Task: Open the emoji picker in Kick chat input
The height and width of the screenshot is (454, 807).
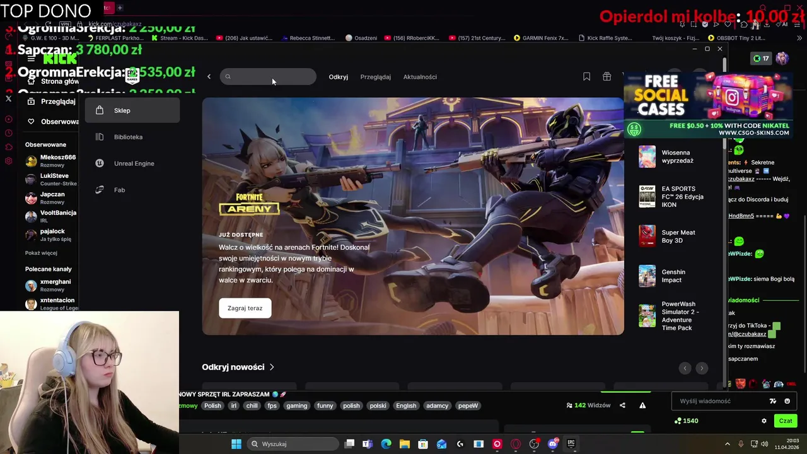Action: coord(787,401)
